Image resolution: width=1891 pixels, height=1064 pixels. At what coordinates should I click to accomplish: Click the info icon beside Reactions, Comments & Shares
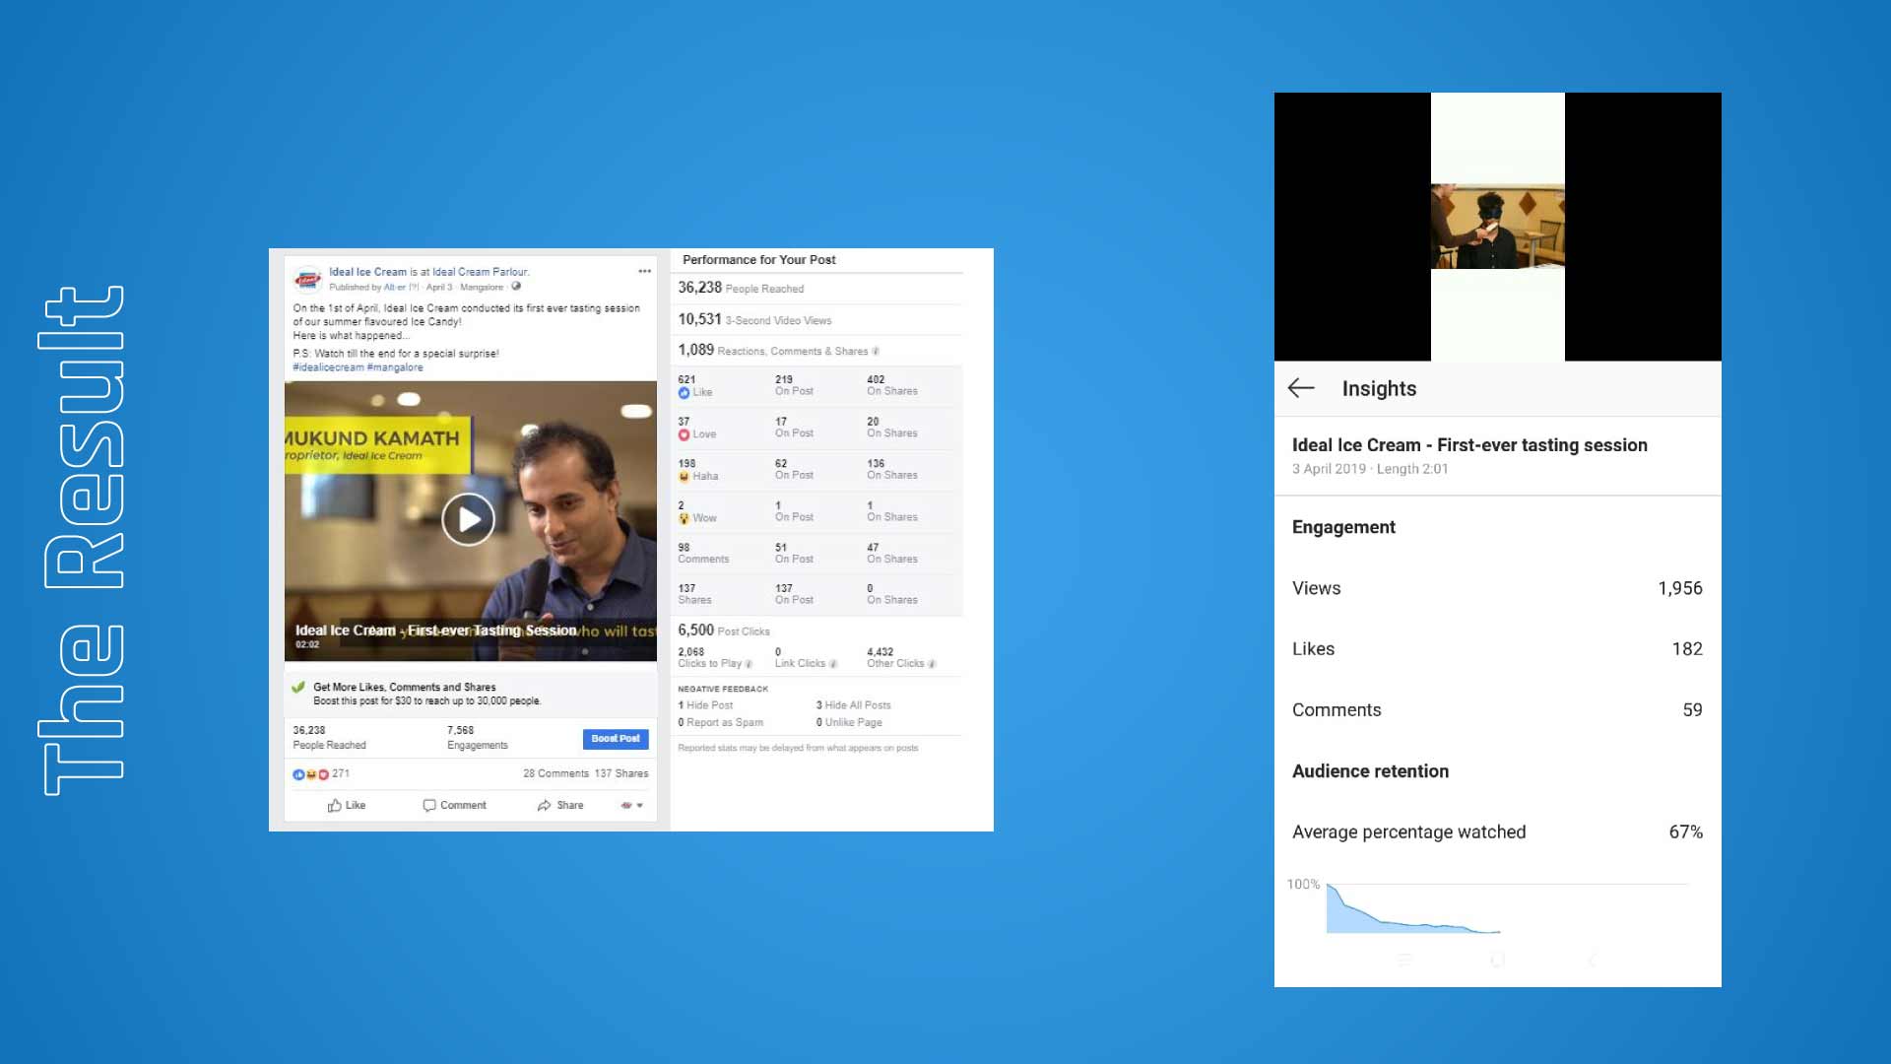(876, 352)
